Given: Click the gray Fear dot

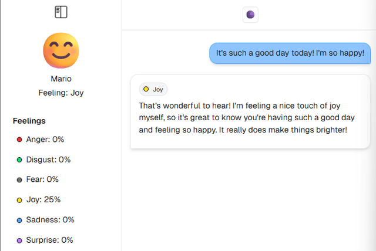Looking at the screenshot, I should [x=19, y=179].
